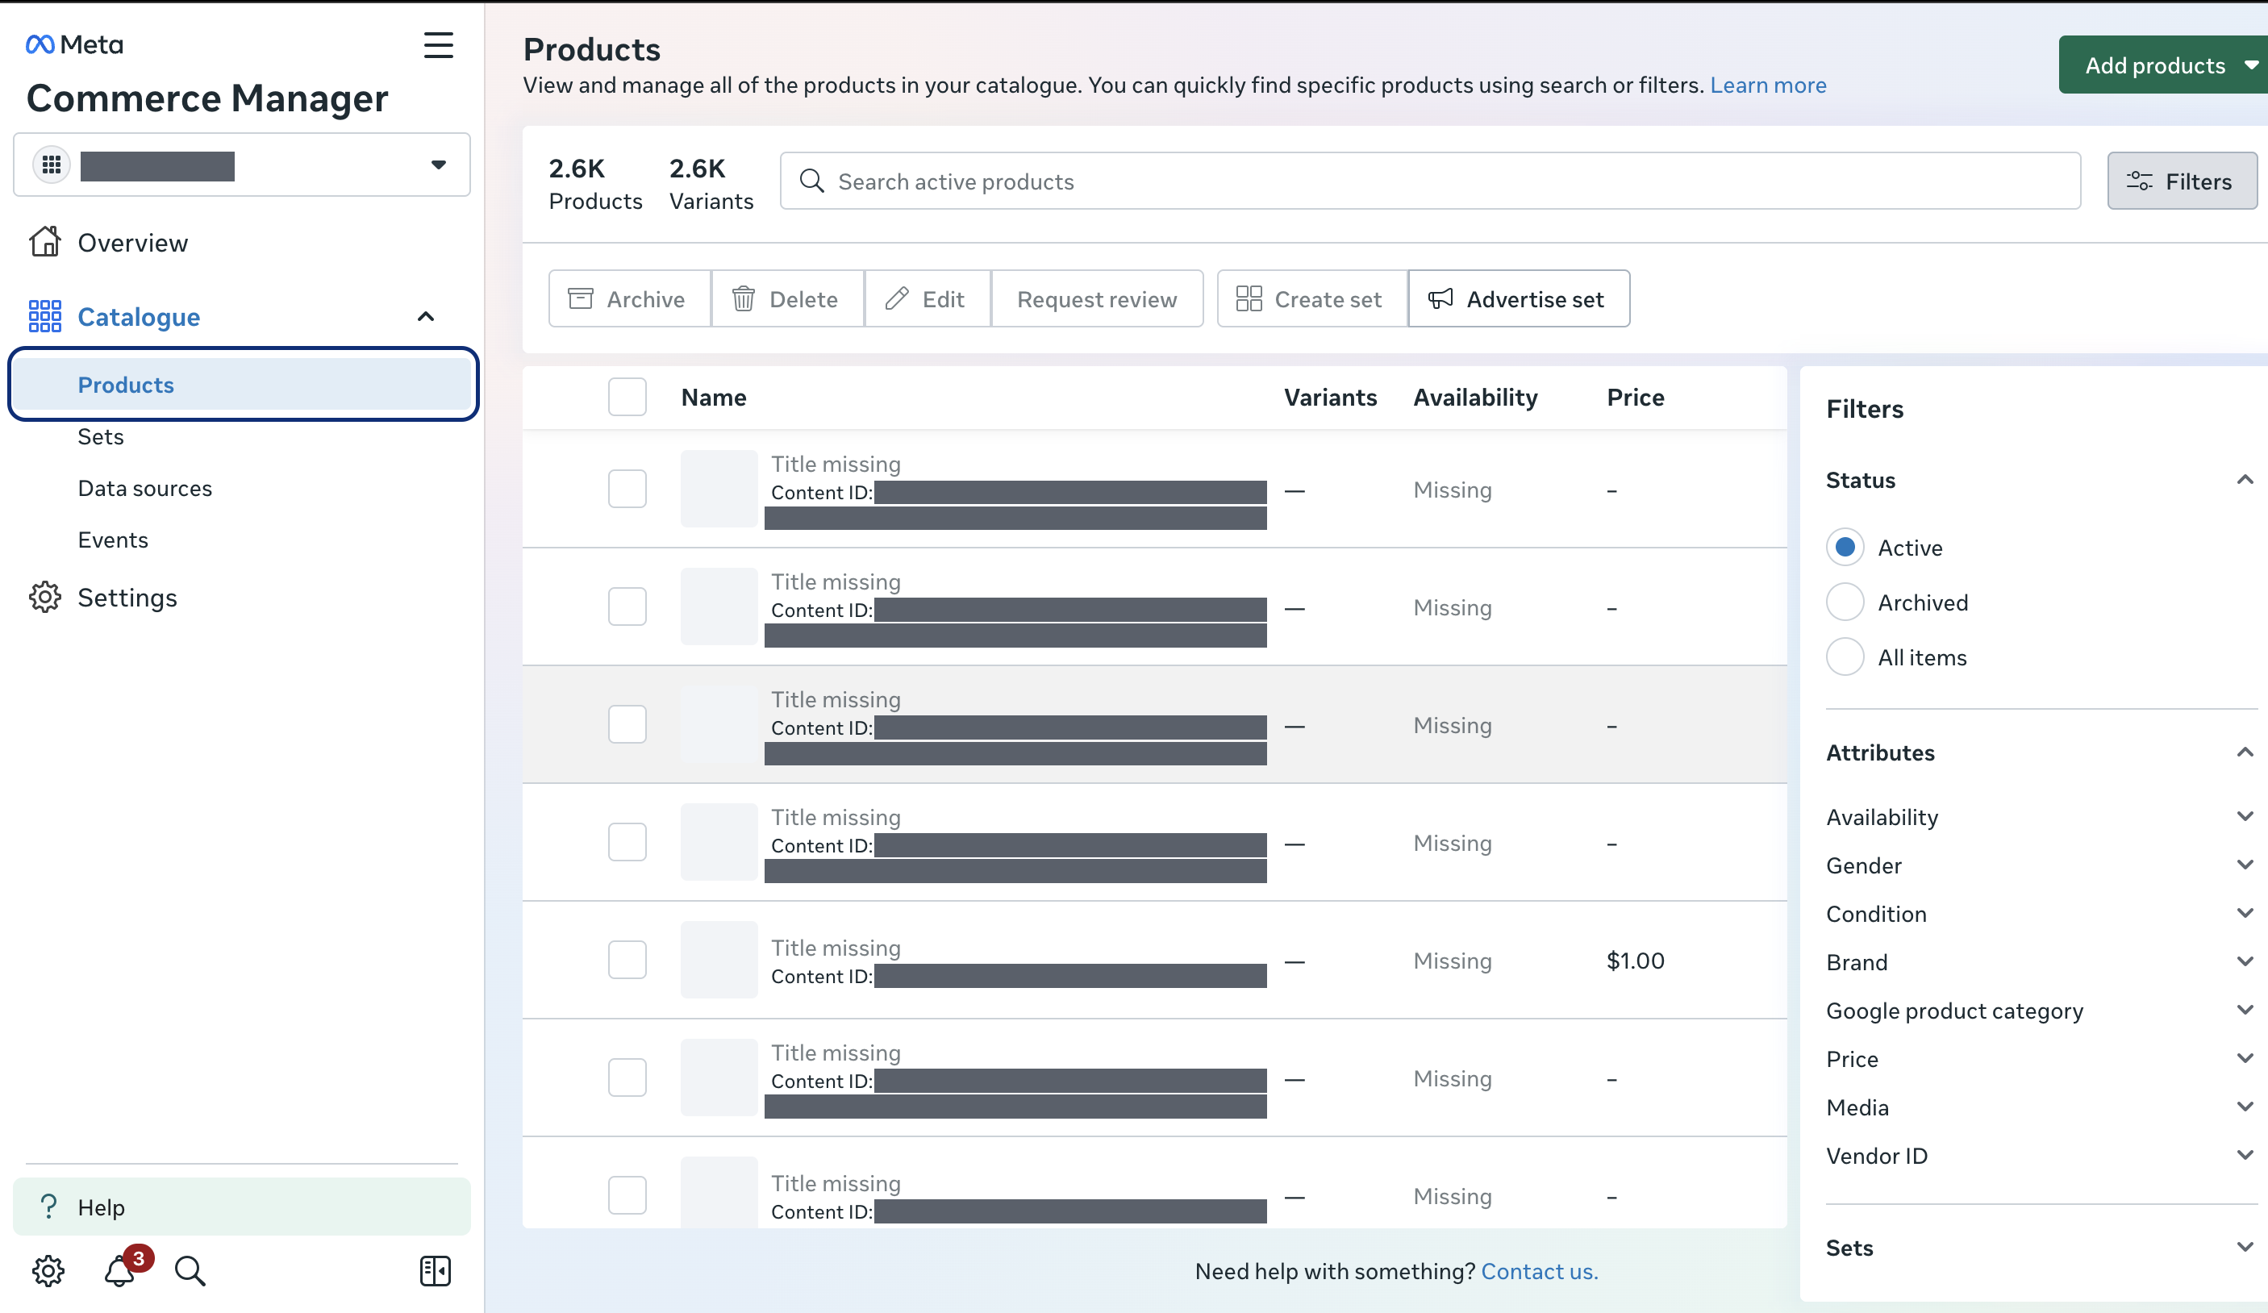Click the Create set button
The image size is (2268, 1313).
click(1312, 298)
